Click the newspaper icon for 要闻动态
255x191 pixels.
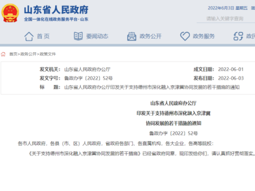[78, 36]
